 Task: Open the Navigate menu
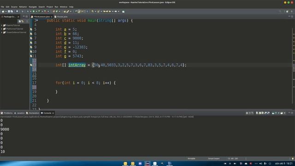point(33,7)
